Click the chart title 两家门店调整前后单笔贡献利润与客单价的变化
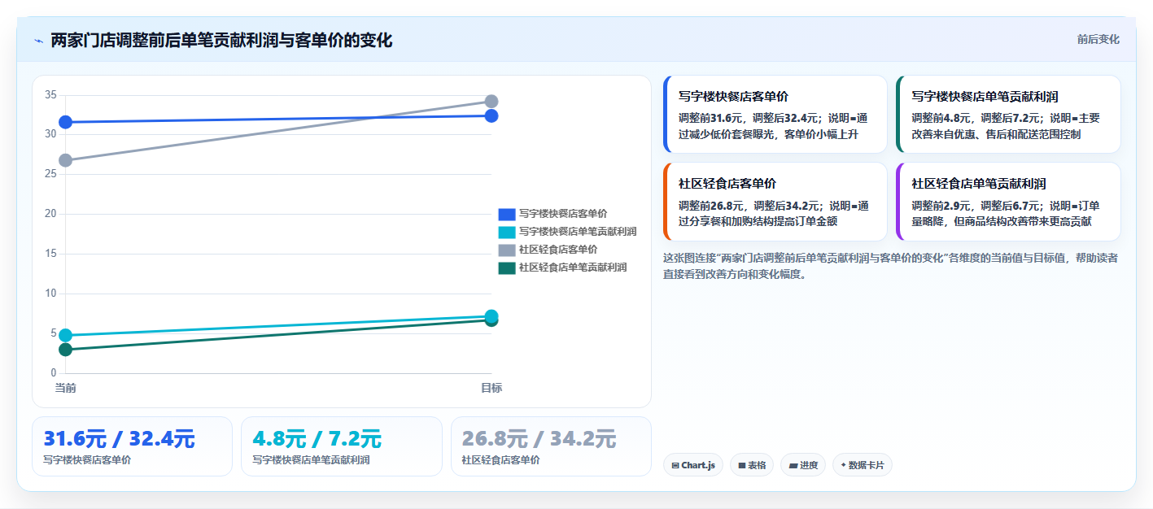The width and height of the screenshot is (1153, 509). (x=221, y=40)
